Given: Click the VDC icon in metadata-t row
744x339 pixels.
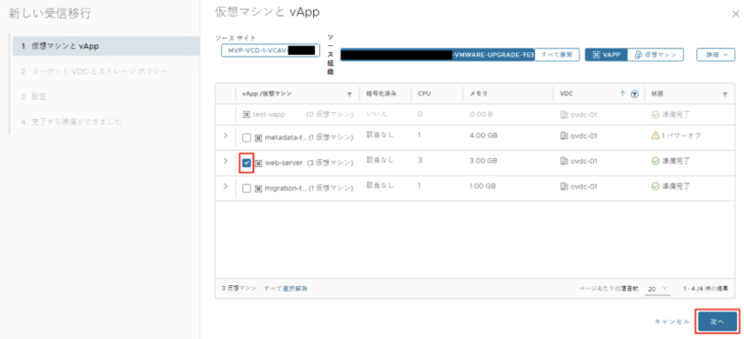Looking at the screenshot, I should [x=564, y=136].
